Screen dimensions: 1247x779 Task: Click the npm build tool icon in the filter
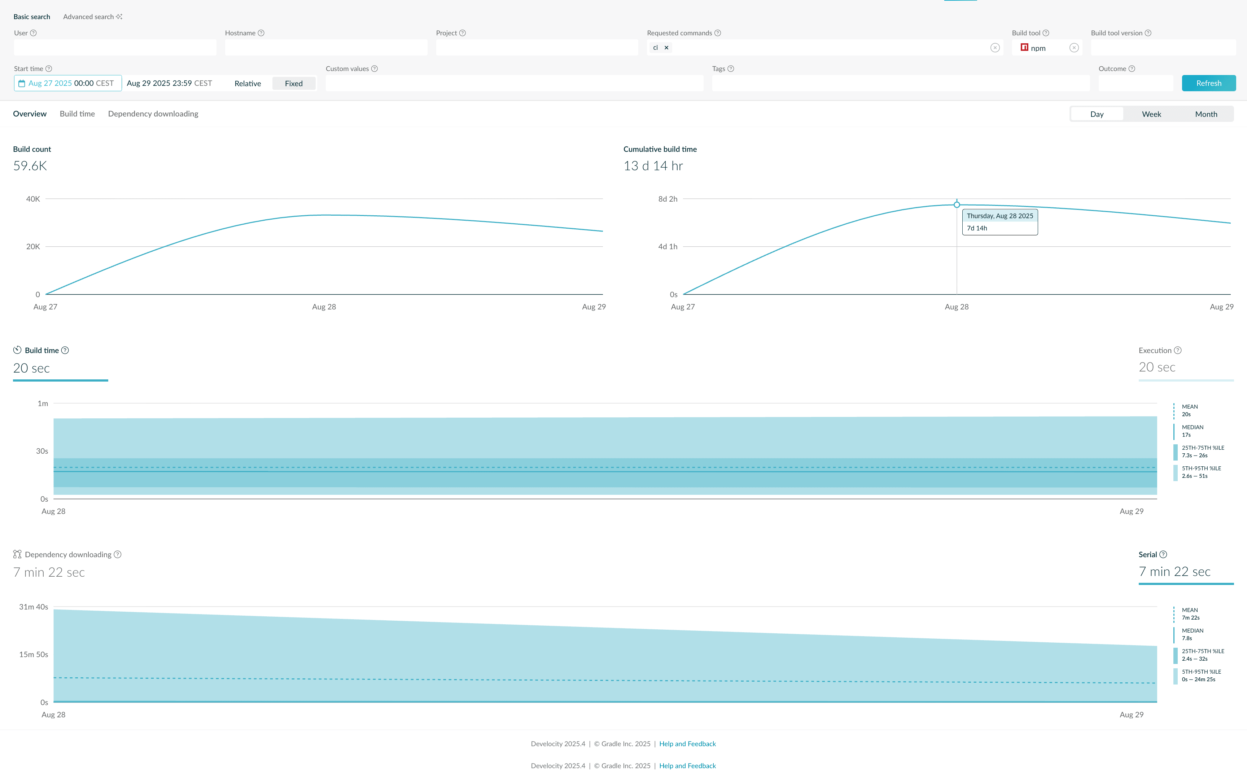pyautogui.click(x=1024, y=48)
